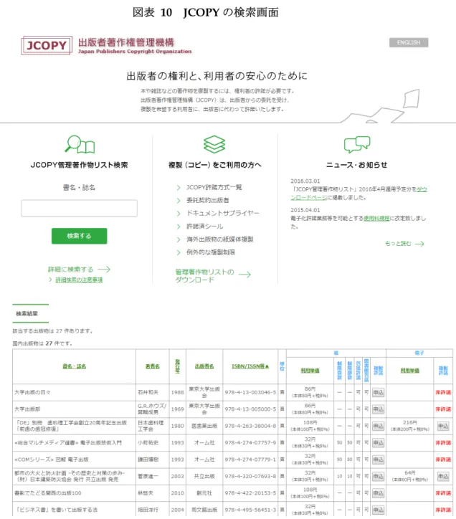This screenshot has height=519, width=456.
Task: Click electronic 申込 button for 医歯薬出版 row
Action: pyautogui.click(x=443, y=426)
